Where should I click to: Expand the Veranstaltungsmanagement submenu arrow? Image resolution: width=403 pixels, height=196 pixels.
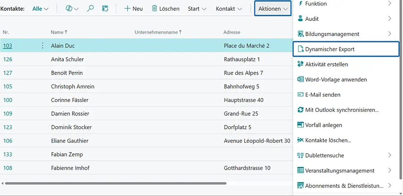pyautogui.click(x=390, y=170)
